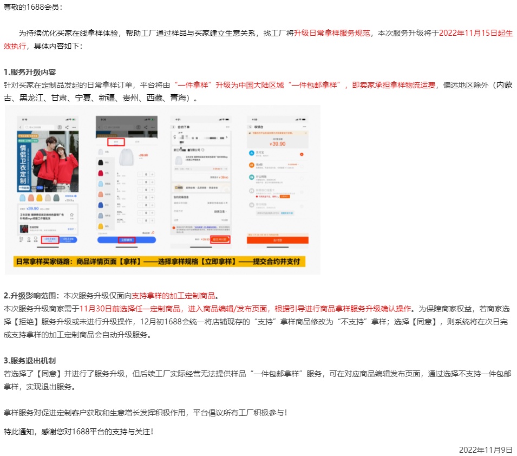Pick the light blue hoodie thumbnail under the couple photo
517x456 pixels.
click(x=22, y=198)
